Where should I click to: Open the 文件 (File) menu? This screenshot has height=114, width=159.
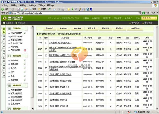(5, 6)
